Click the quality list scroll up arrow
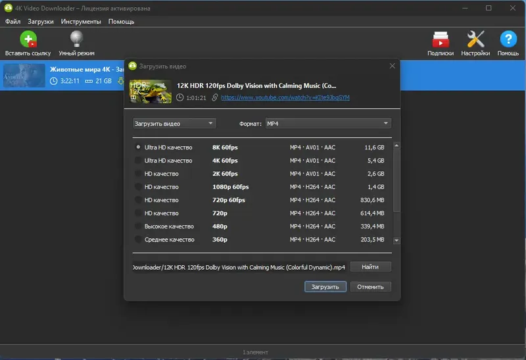 396,145
